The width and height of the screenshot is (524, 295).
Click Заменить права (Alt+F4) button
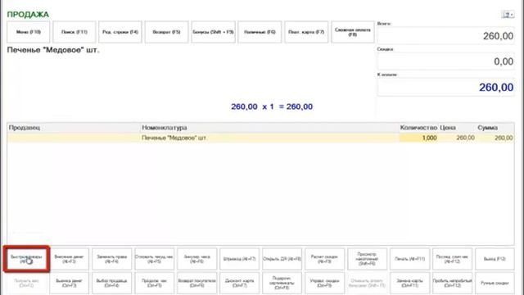(x=112, y=259)
